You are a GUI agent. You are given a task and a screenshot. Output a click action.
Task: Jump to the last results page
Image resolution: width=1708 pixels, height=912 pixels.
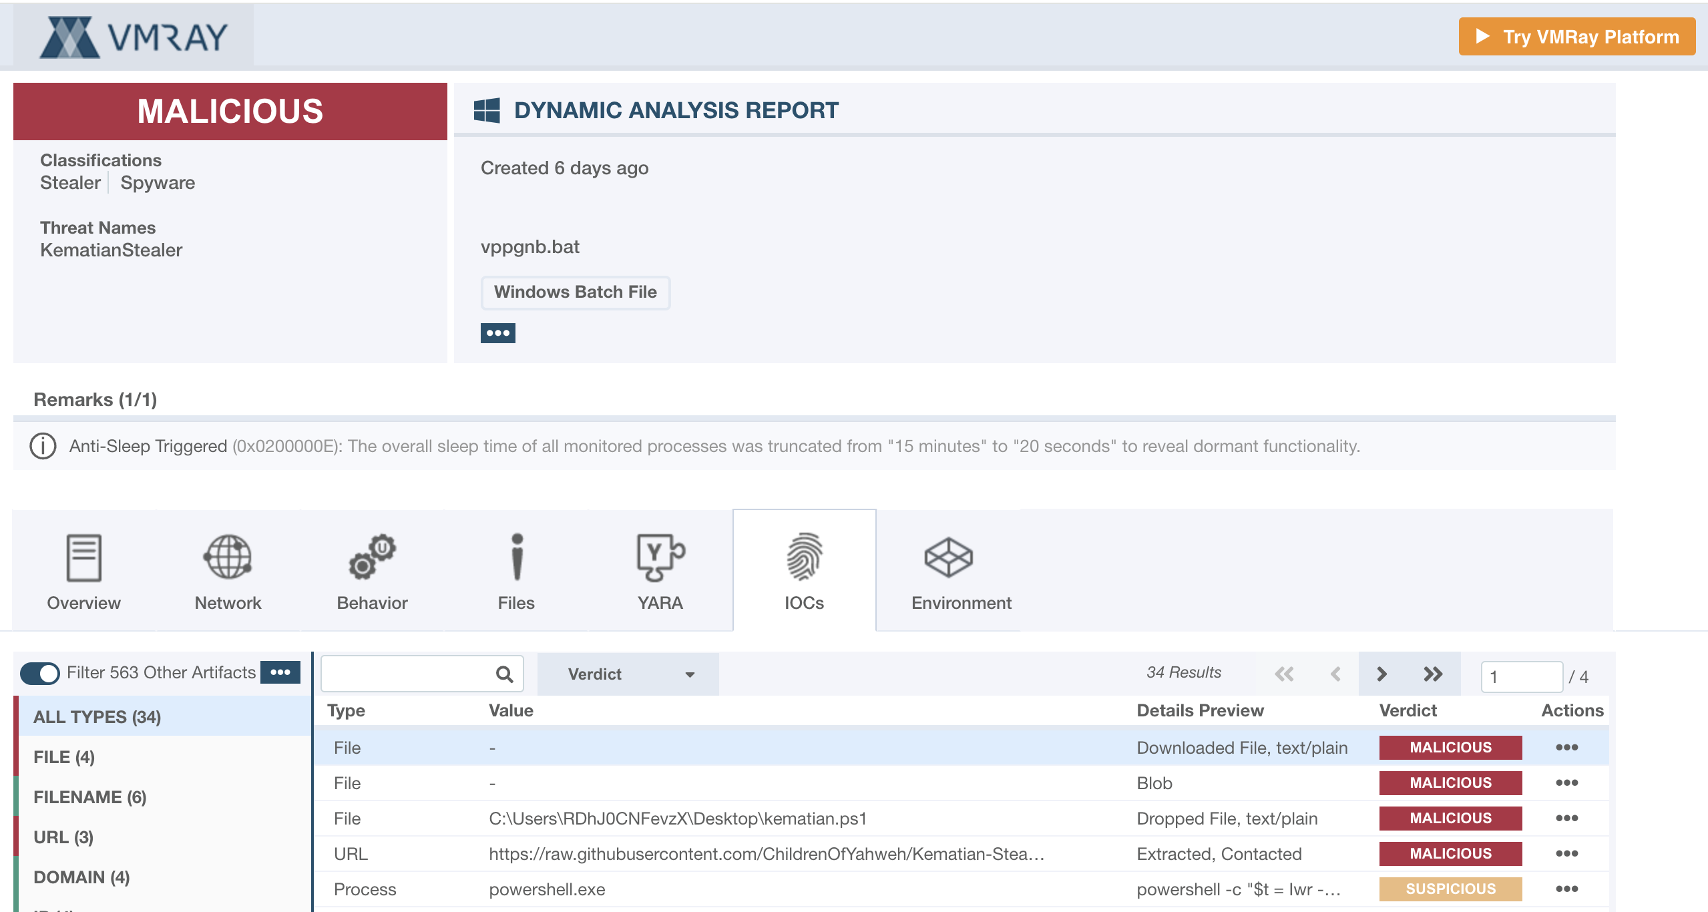pyautogui.click(x=1433, y=674)
